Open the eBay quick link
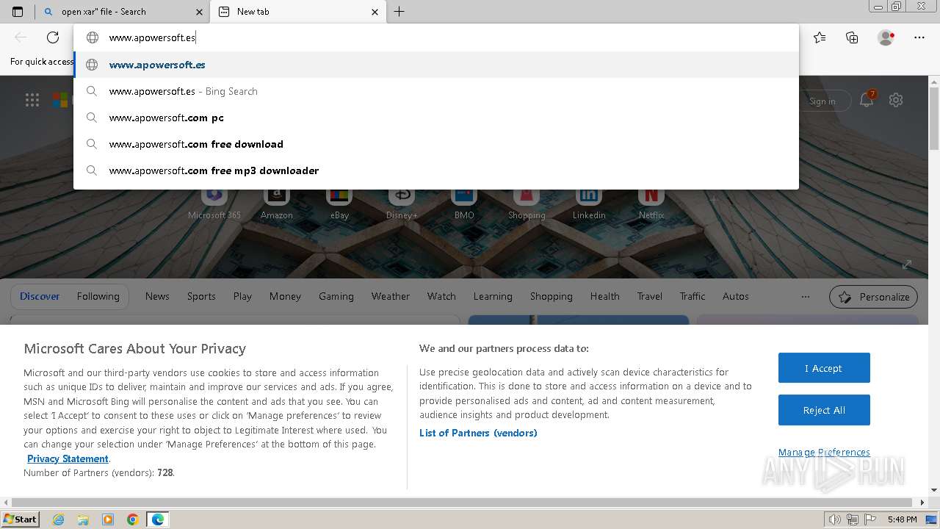940x529 pixels. 339,204
